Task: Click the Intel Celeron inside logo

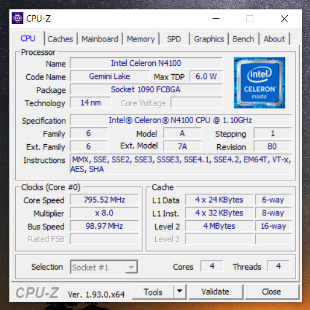Action: 259,83
